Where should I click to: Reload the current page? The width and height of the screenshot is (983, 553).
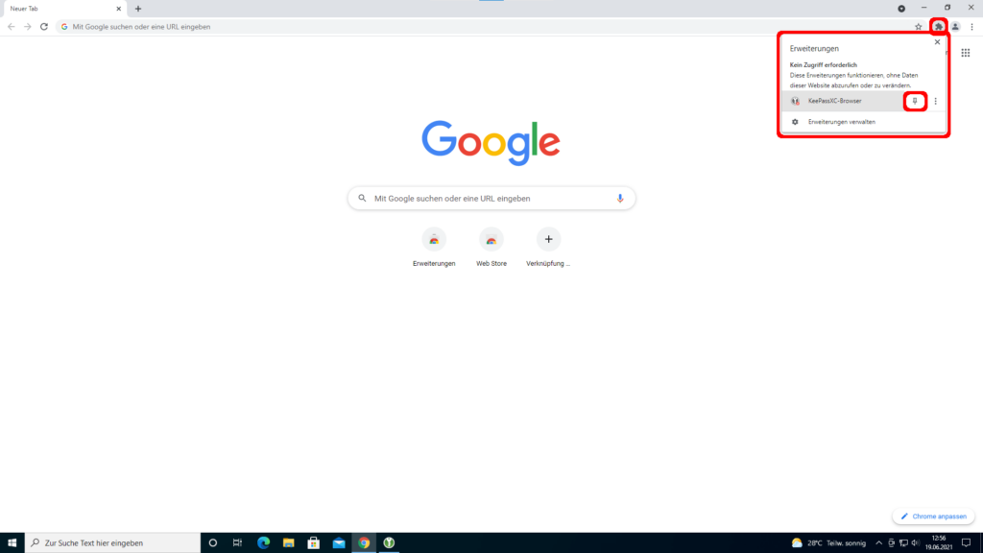[x=44, y=27]
